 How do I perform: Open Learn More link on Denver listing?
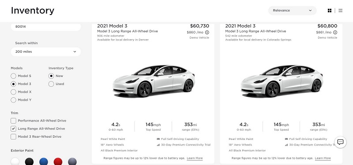195,158
